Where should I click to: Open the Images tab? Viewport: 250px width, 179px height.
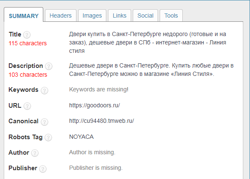point(92,16)
